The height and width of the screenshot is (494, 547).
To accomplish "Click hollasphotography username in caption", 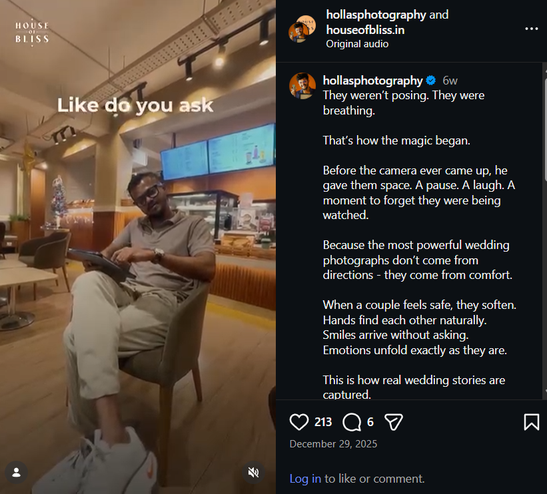I will coord(372,81).
